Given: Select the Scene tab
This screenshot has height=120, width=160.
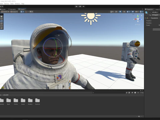Looking at the screenshot, I should click(22, 9).
